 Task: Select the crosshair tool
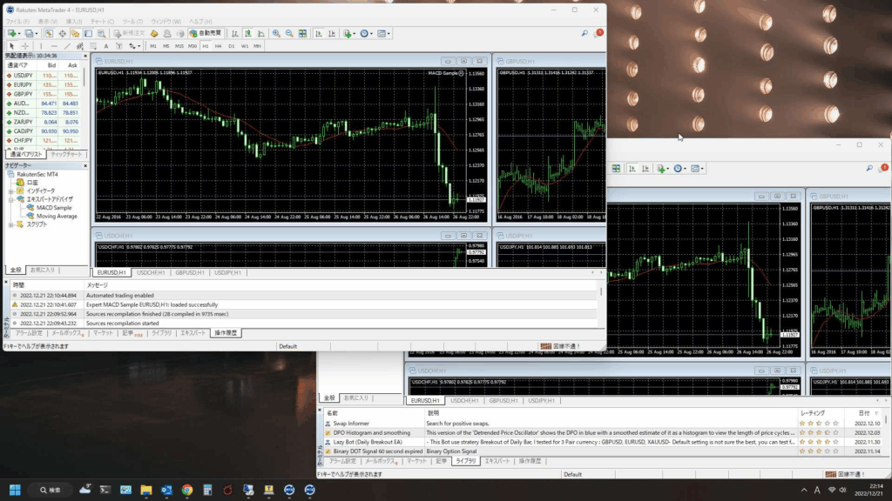click(x=25, y=46)
